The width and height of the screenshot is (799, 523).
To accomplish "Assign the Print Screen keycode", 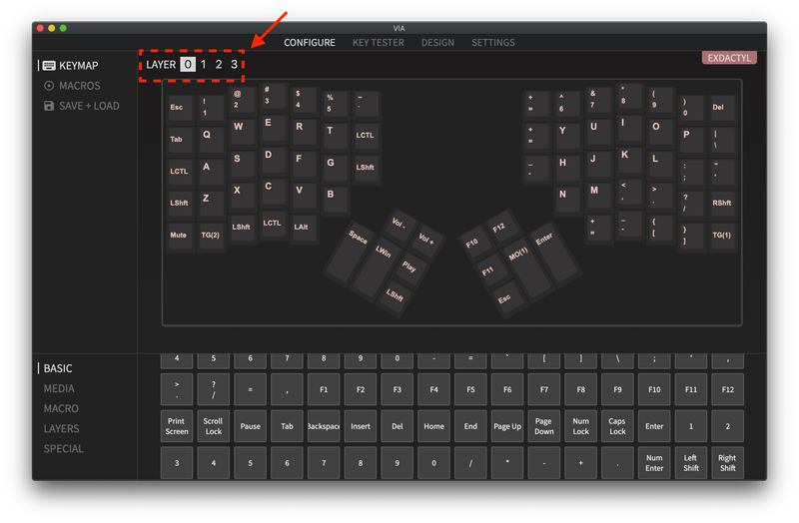I will pyautogui.click(x=177, y=426).
